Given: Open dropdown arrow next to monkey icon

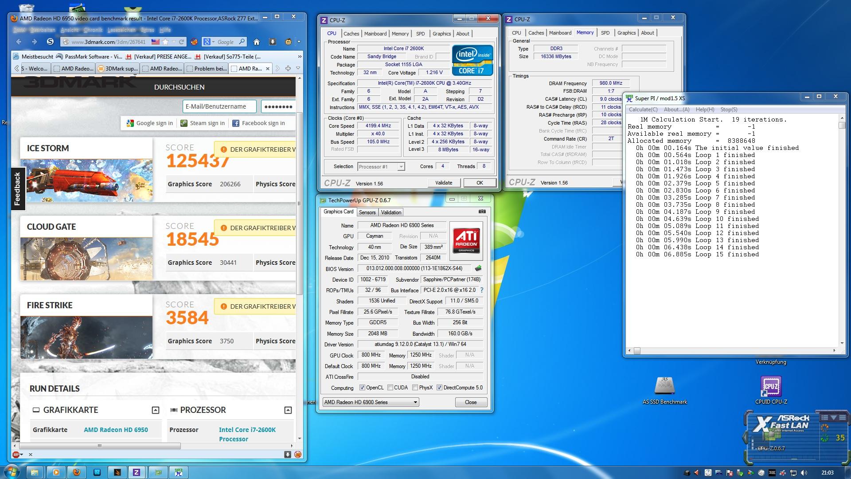Looking at the screenshot, I should point(299,42).
